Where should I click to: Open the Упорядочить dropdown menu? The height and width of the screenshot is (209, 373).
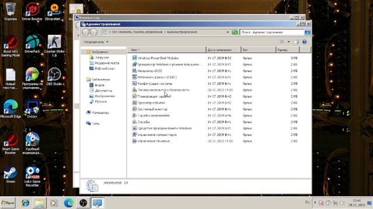click(x=96, y=42)
